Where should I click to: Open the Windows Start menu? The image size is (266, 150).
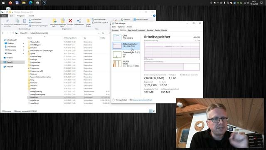(3, 3)
